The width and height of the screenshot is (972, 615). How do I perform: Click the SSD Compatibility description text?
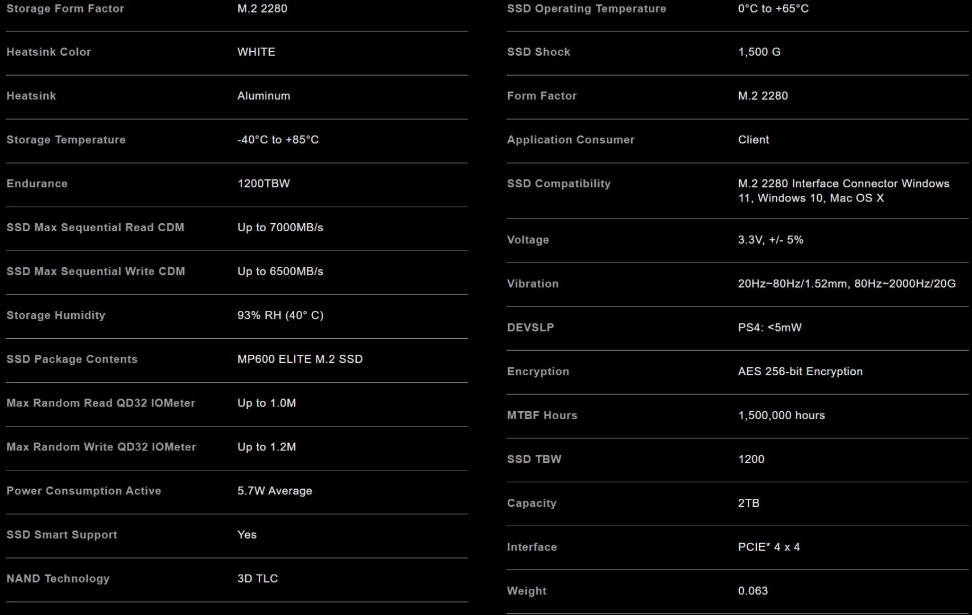click(843, 191)
